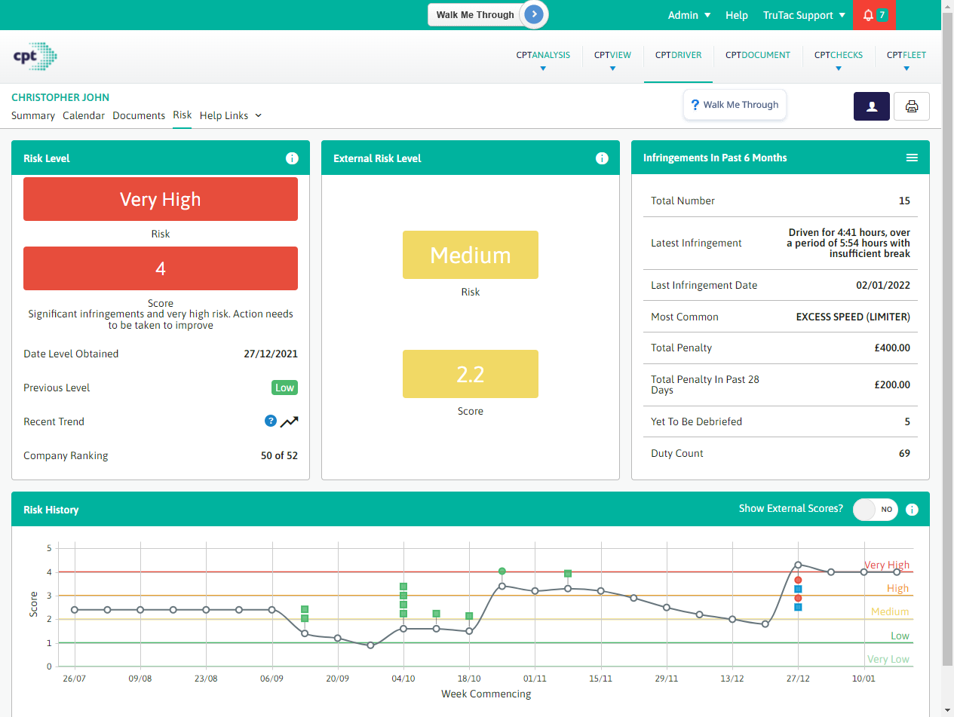Click the blue arrow in Walk Me Through banner
Viewport: 954px width, 717px height.
click(533, 14)
